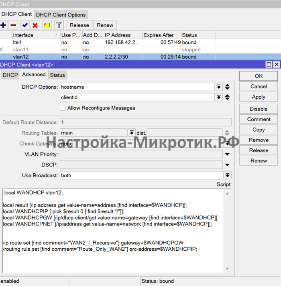Click the Release button in dialog side panel
281x286 pixels.
(259, 150)
